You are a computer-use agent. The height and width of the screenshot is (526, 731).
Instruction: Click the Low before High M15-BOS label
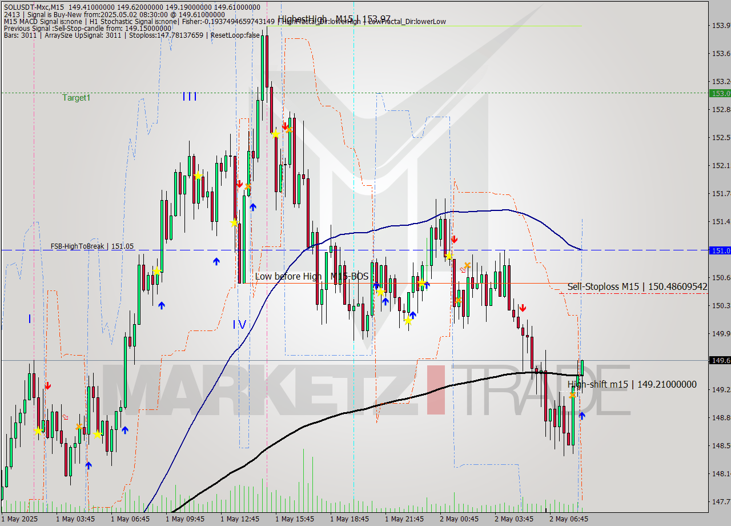[311, 277]
